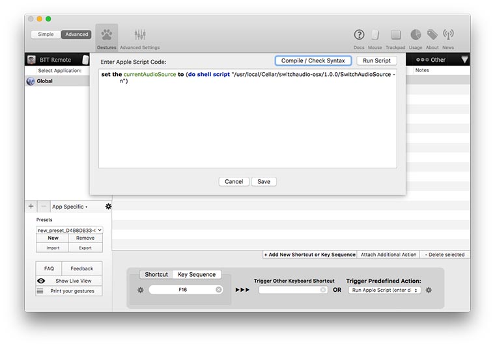
Task: Click the Print your gestures list icon
Action: point(40,291)
